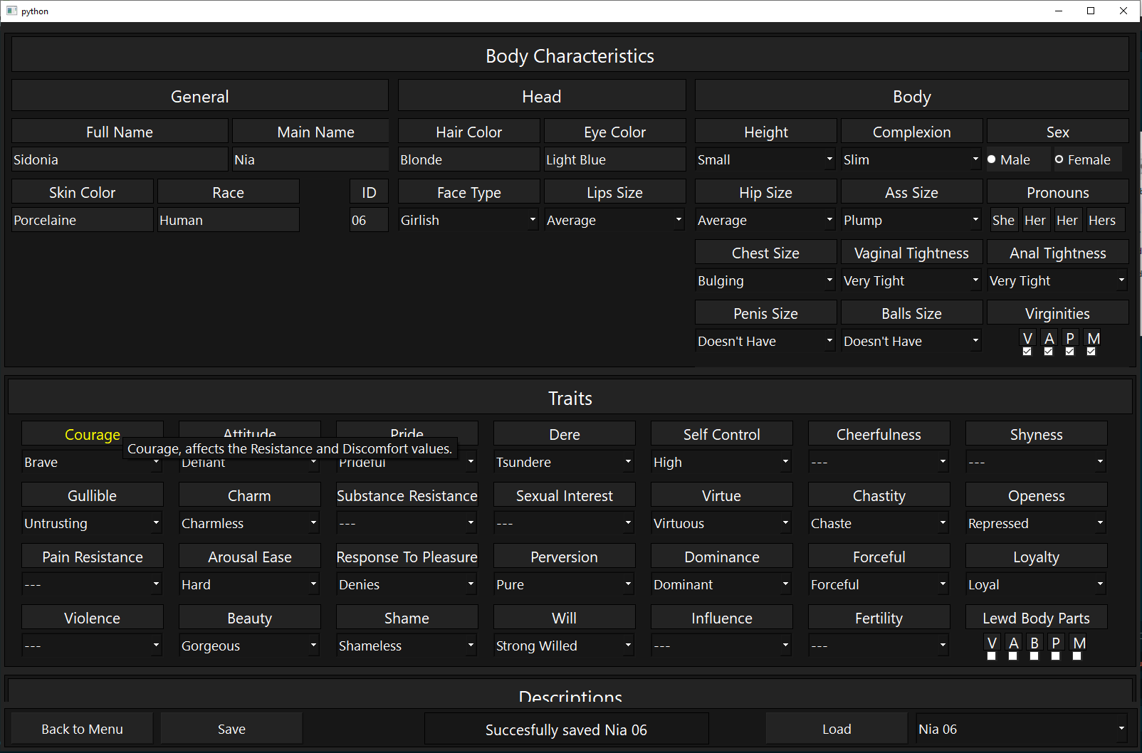Image resolution: width=1142 pixels, height=753 pixels.
Task: Click the Full Name field containing Sidonia
Action: 120,160
